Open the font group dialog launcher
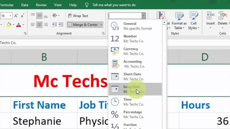This screenshot has width=230, height=129. click(x=25, y=33)
